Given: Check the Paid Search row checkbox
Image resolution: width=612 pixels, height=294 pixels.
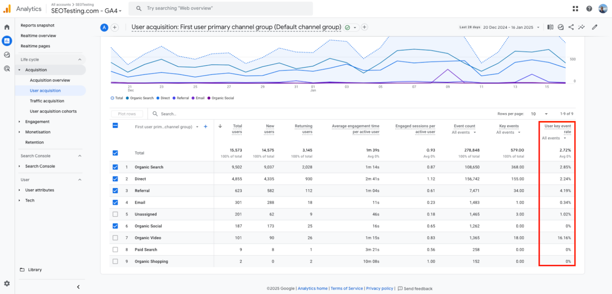Looking at the screenshot, I should tap(115, 249).
